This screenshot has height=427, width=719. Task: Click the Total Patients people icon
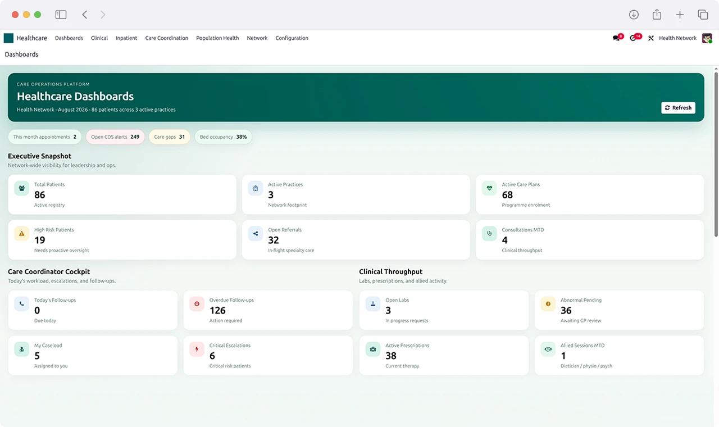click(x=22, y=188)
